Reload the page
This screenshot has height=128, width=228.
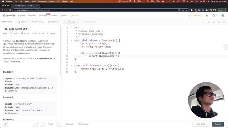point(10,10)
